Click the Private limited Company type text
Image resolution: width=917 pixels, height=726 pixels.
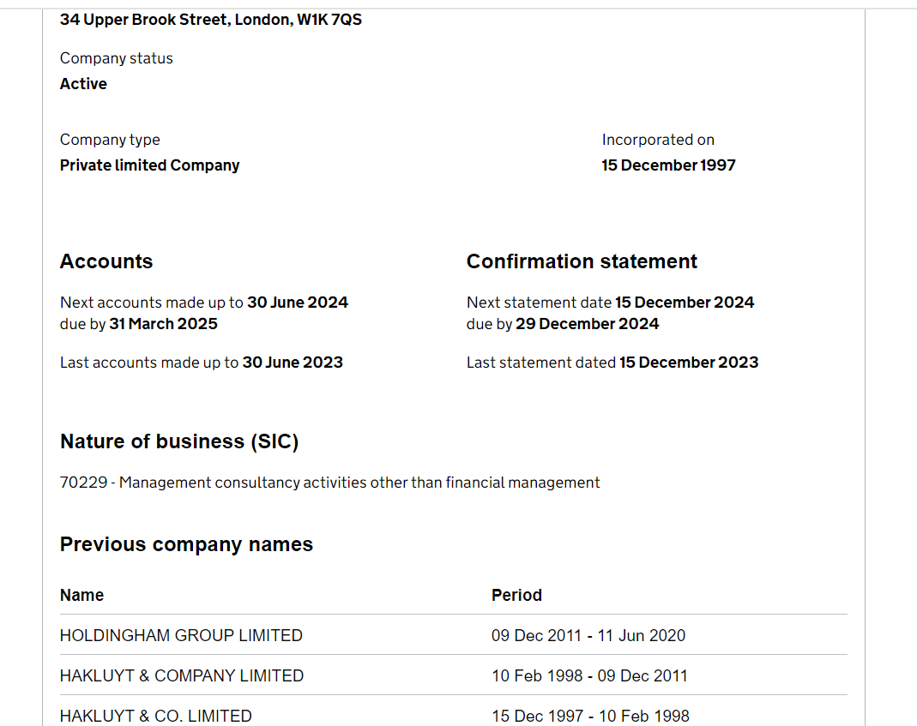[x=149, y=165]
